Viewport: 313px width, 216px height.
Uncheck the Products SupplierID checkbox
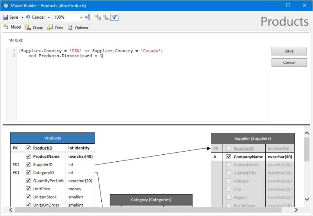[28, 164]
